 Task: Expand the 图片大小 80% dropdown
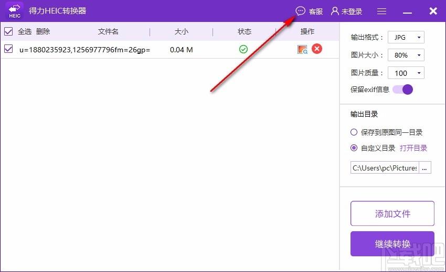(406, 55)
